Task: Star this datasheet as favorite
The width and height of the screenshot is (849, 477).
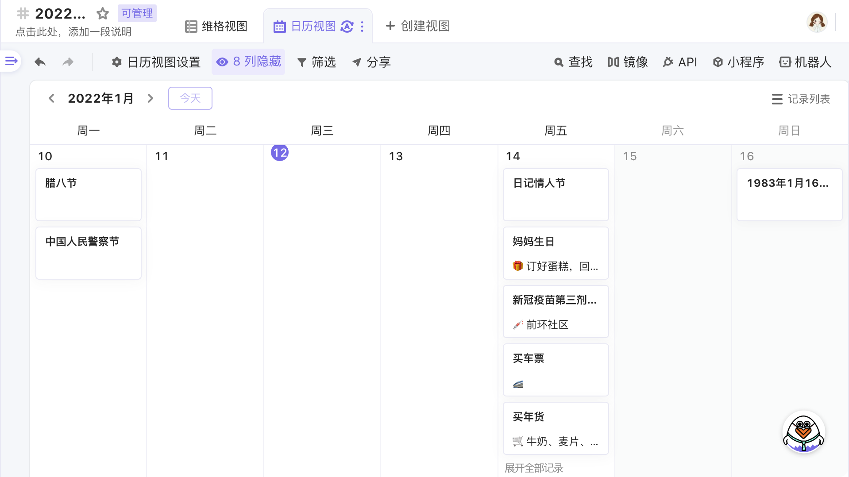Action: coord(103,14)
